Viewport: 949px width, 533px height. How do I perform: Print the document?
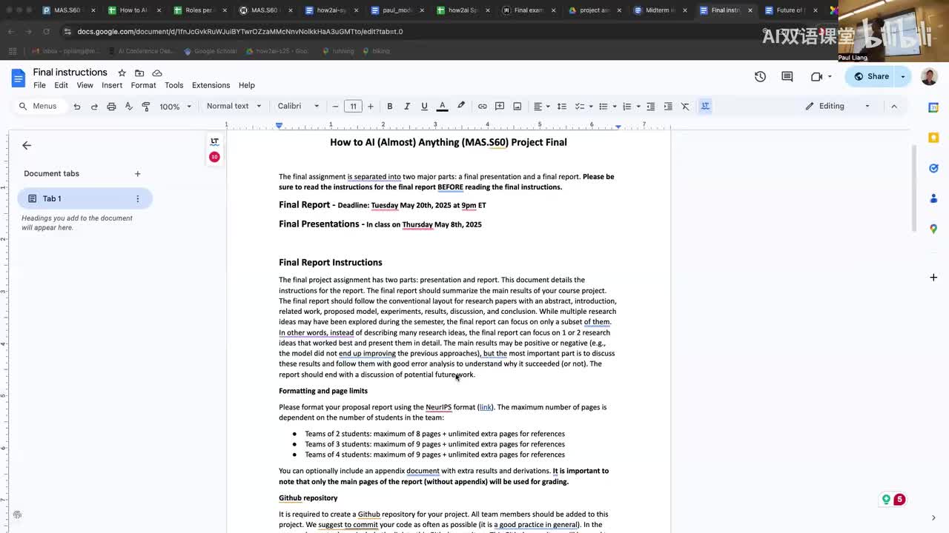[x=111, y=106]
